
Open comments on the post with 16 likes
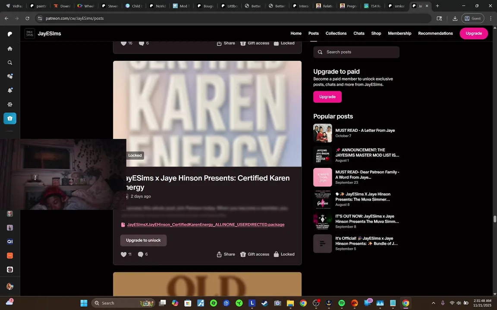click(142, 43)
